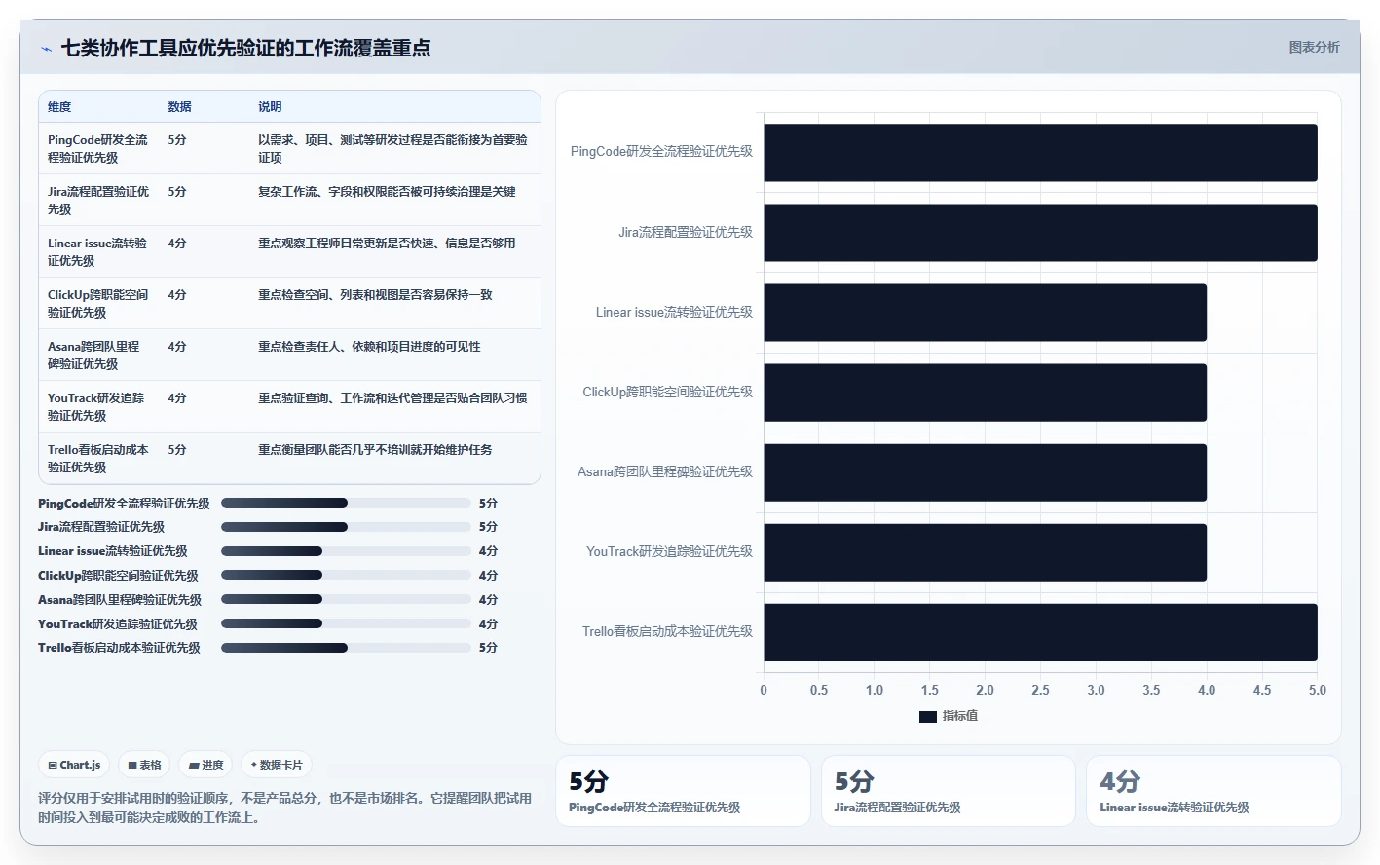Select Asana跨团队里程碑验证优先级 table cell
The width and height of the screenshot is (1380, 865).
(x=98, y=356)
